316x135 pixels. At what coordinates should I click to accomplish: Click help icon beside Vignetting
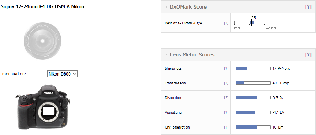[226, 112]
